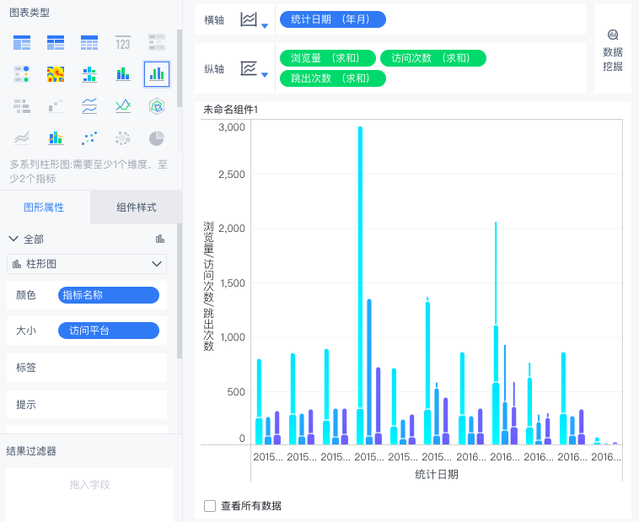The image size is (639, 522).
Task: Open the 柱形图 chart shape dropdown
Action: point(87,264)
